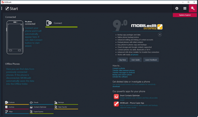Open Smart Contacts Optimizer title text
The image size is (198, 117).
tap(130, 96)
